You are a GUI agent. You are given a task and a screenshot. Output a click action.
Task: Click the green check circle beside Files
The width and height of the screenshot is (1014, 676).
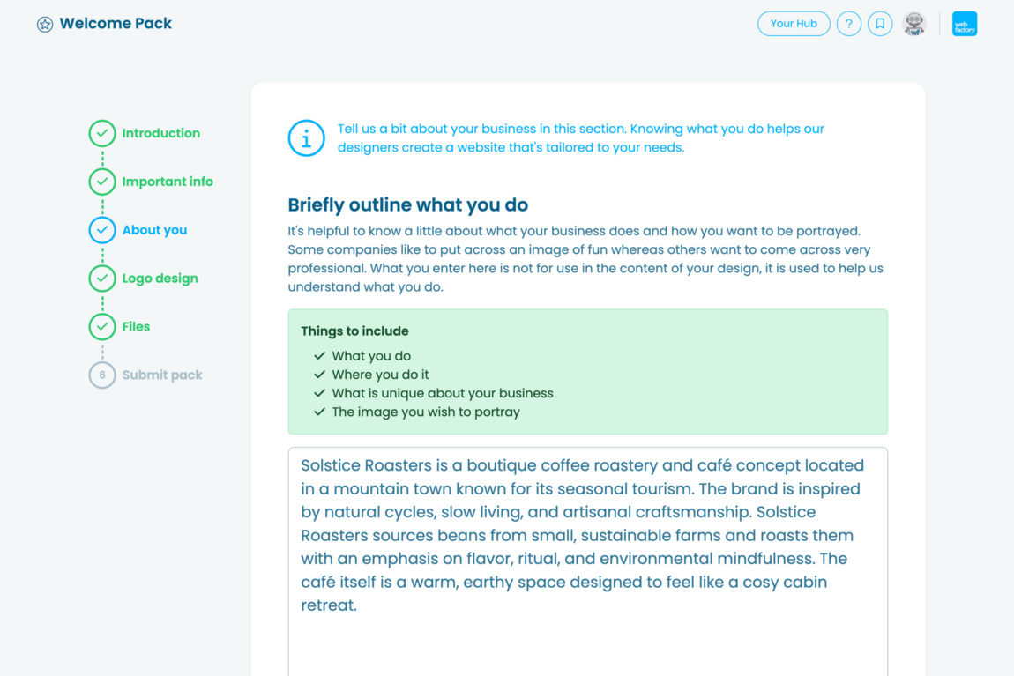click(x=101, y=326)
